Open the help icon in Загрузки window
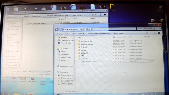 tap(105, 15)
